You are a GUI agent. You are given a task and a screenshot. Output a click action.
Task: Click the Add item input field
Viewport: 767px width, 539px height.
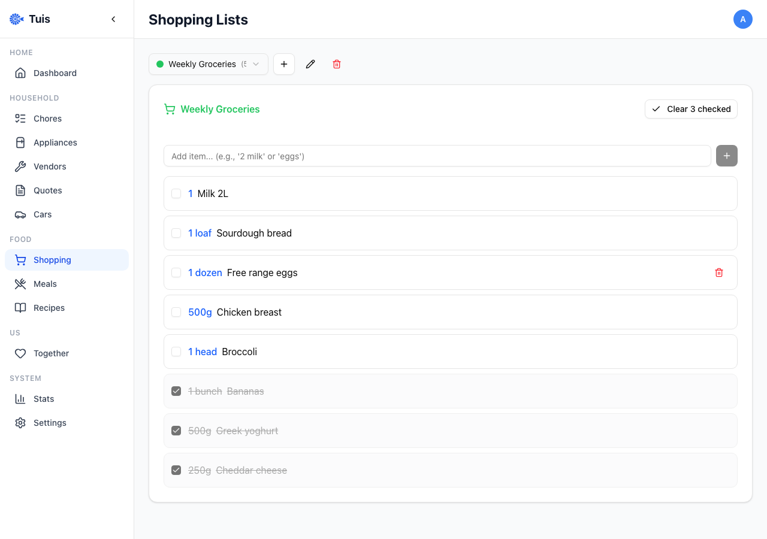point(437,156)
